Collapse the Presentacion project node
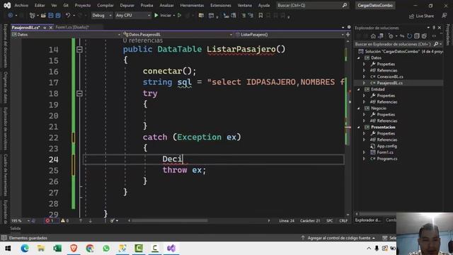This screenshot has height=255, width=453. point(359,127)
